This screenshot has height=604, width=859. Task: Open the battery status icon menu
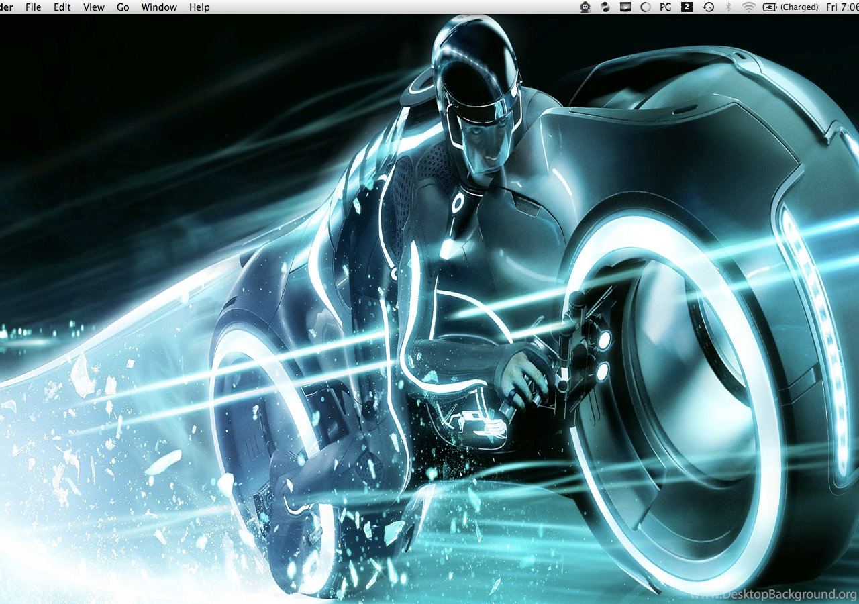point(769,7)
